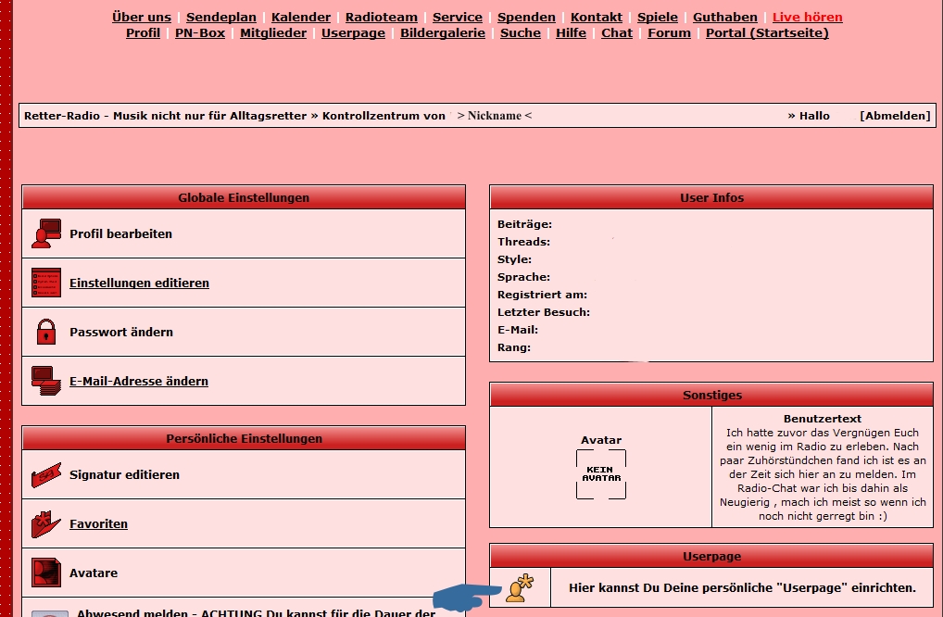943x617 pixels.
Task: Click the Abmelden logout link
Action: (x=895, y=116)
